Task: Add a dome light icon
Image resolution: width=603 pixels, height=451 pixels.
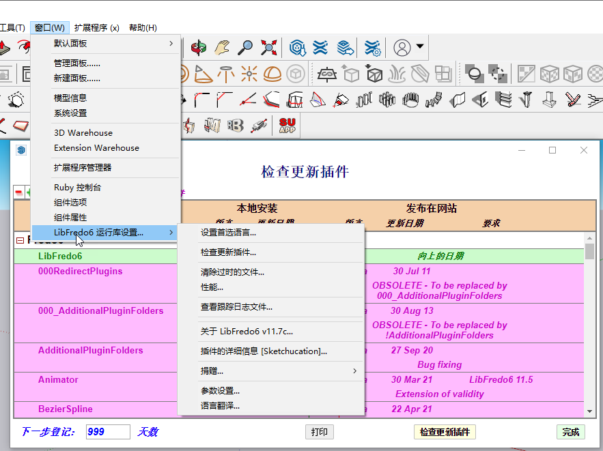Action: [x=272, y=74]
